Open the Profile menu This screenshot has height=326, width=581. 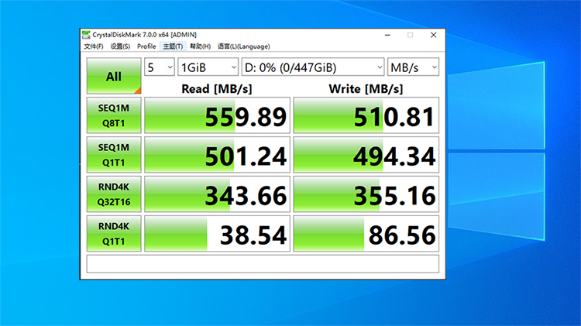(x=146, y=46)
